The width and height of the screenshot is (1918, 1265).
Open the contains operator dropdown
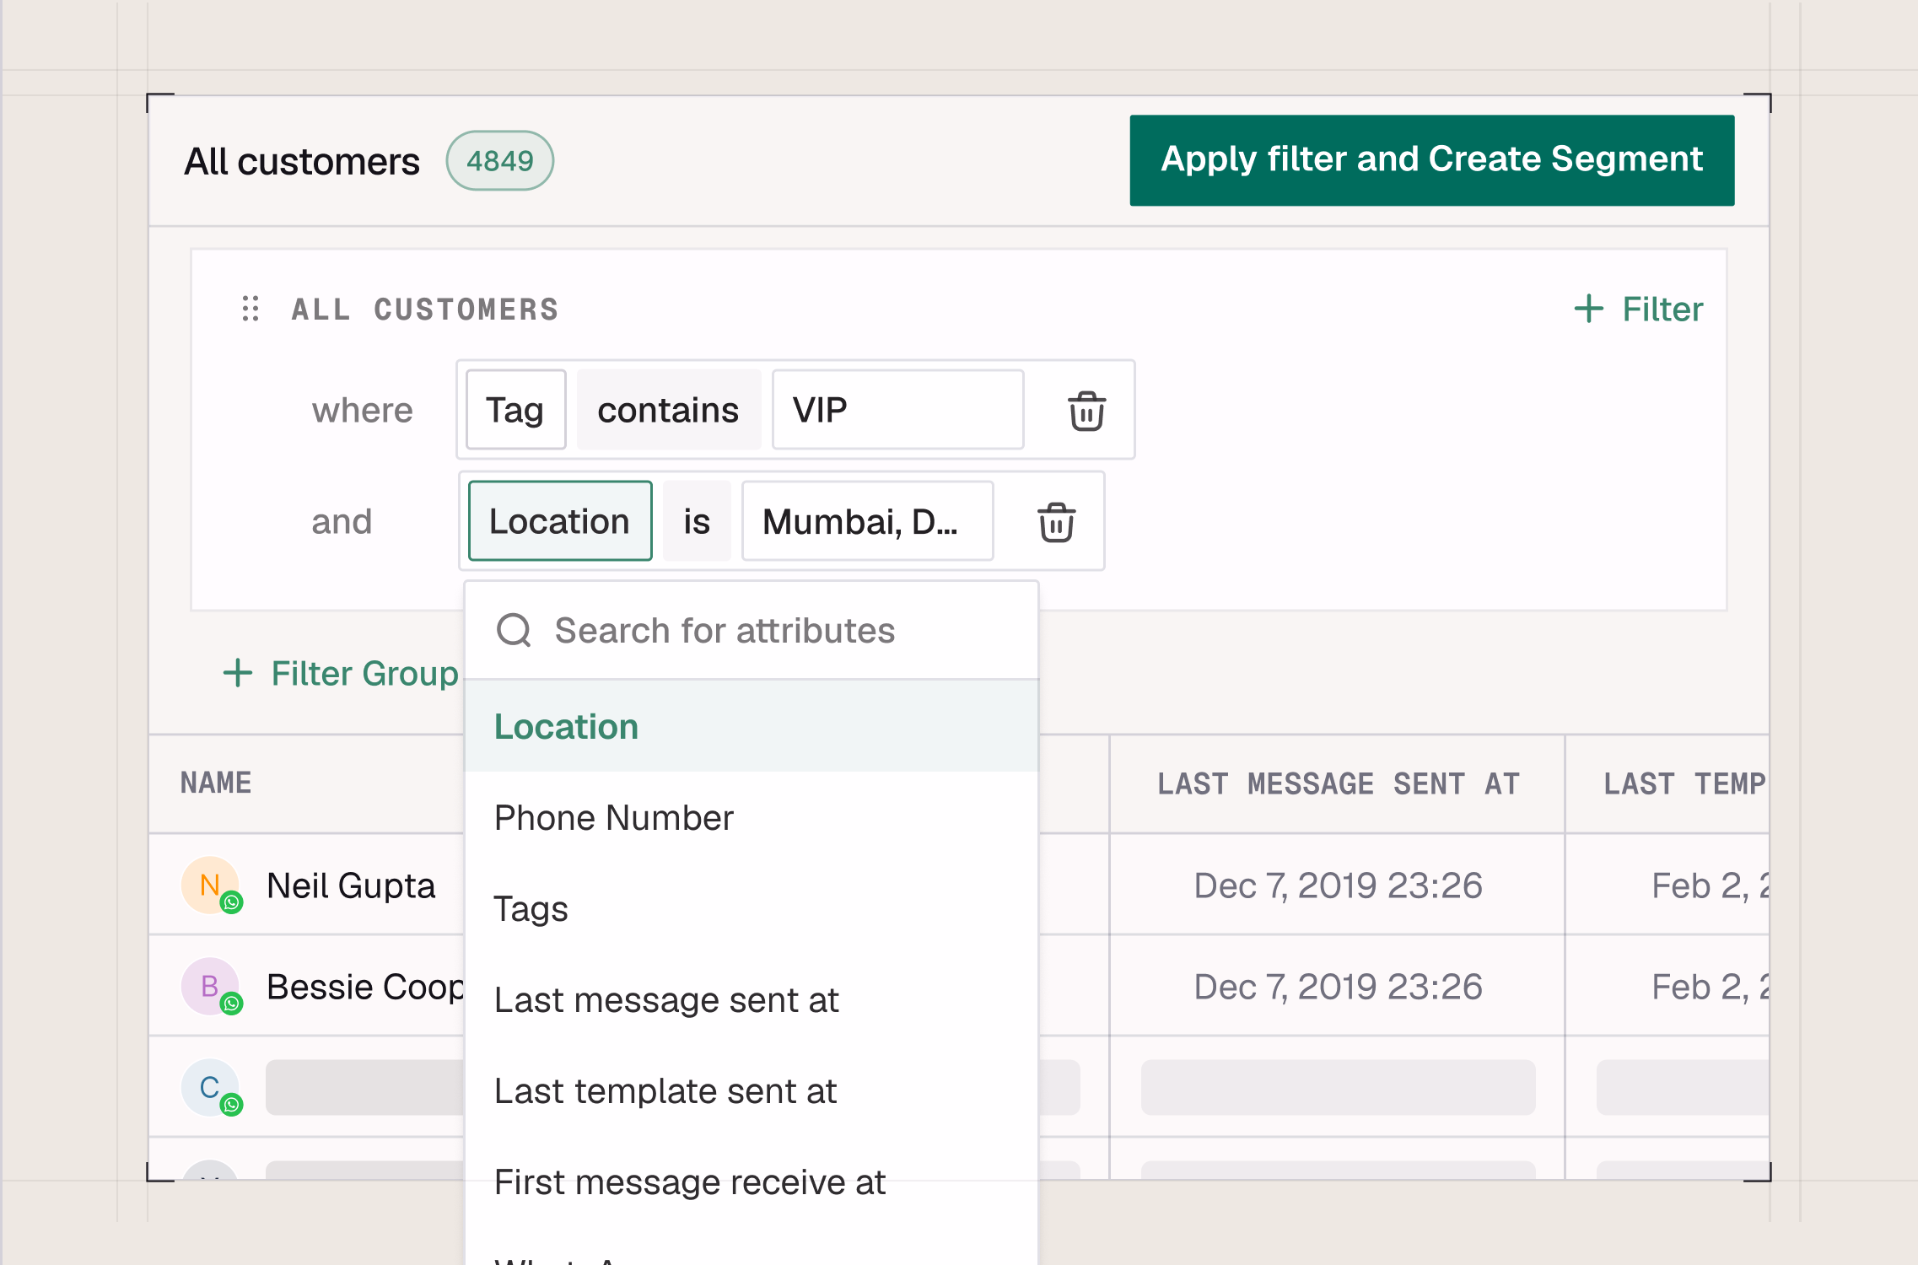coord(668,410)
